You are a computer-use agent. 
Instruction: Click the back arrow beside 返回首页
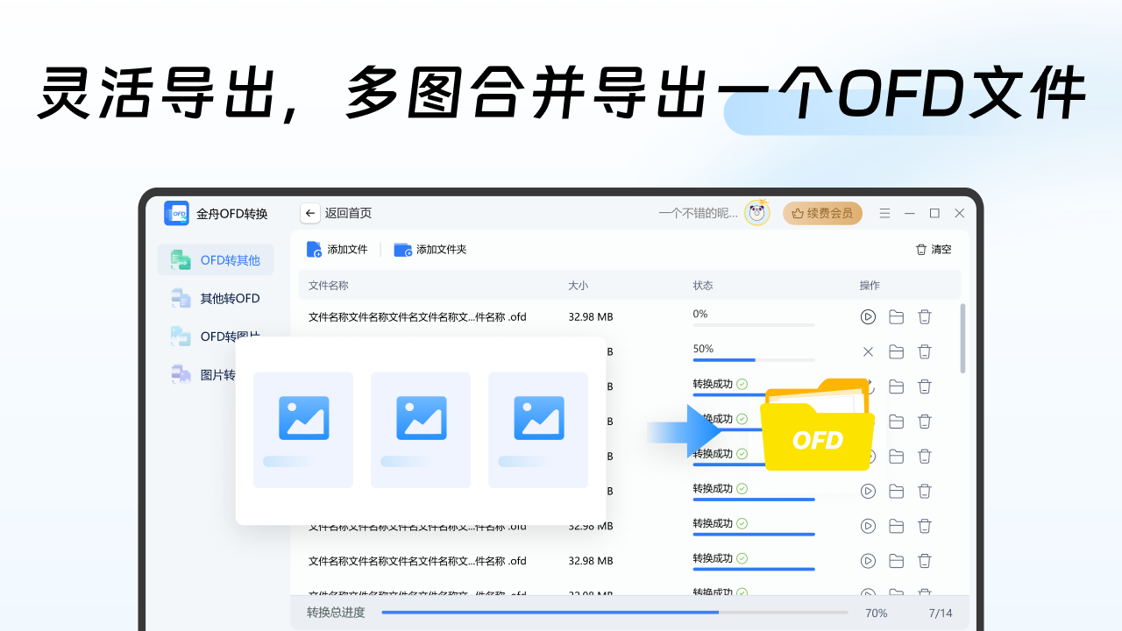click(x=309, y=213)
